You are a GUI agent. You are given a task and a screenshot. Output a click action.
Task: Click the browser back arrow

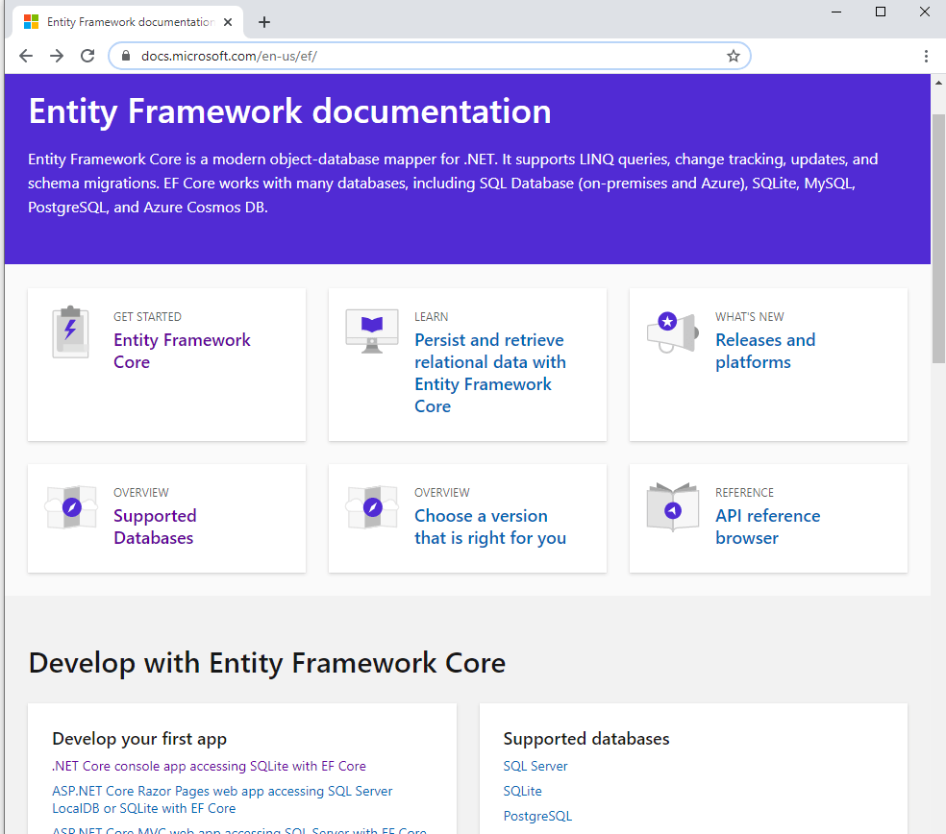click(26, 56)
